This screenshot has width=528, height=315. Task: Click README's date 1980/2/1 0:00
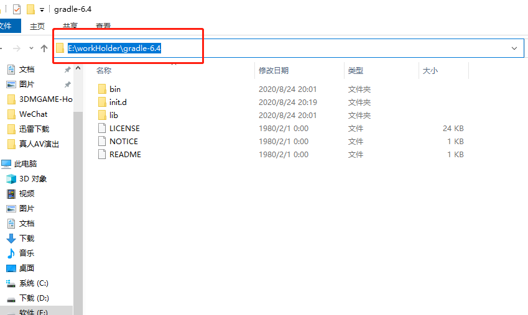coord(284,155)
